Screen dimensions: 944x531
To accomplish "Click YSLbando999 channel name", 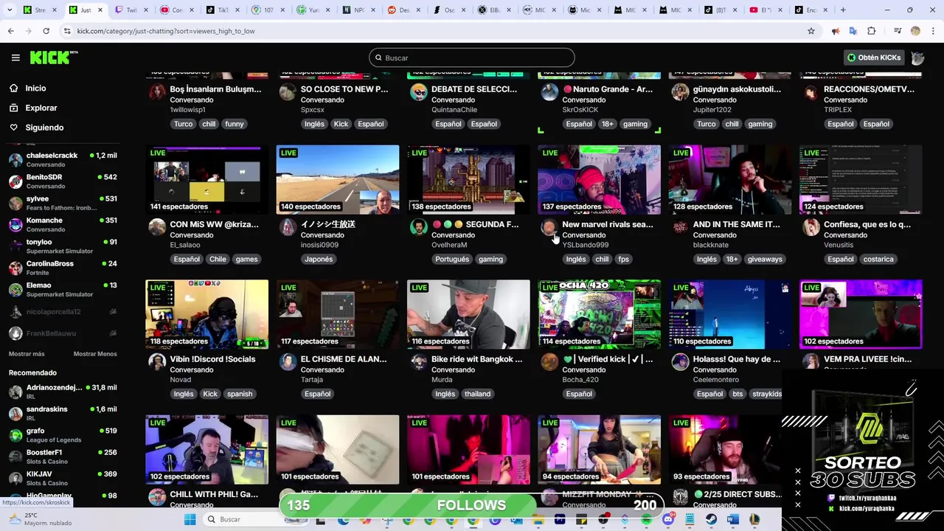I will coord(586,245).
